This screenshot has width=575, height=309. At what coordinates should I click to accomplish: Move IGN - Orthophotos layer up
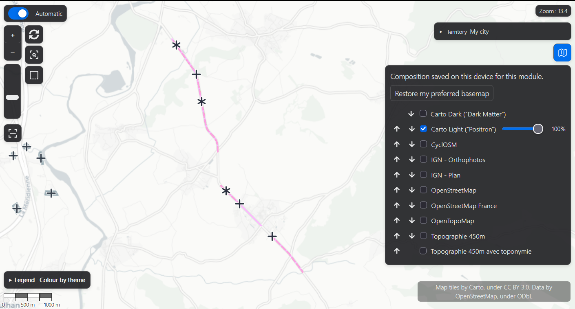pos(397,160)
